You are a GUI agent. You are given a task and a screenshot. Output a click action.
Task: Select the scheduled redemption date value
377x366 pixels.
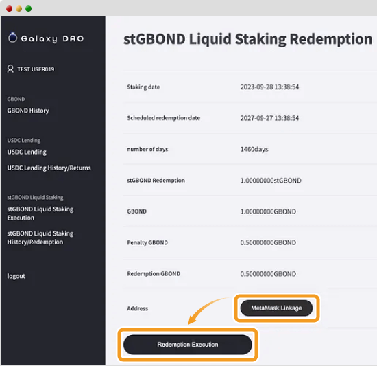click(x=269, y=118)
